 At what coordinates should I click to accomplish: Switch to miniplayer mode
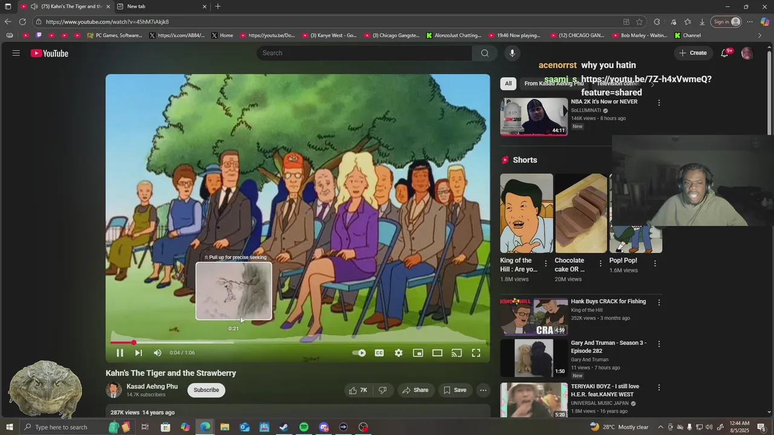[418, 353]
